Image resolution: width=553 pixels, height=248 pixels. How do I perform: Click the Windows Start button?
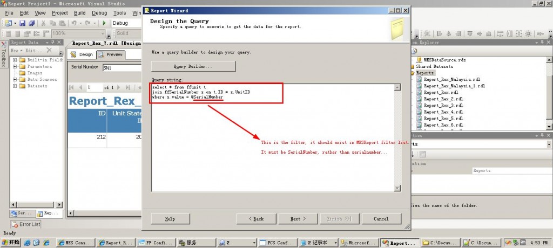point(11,243)
